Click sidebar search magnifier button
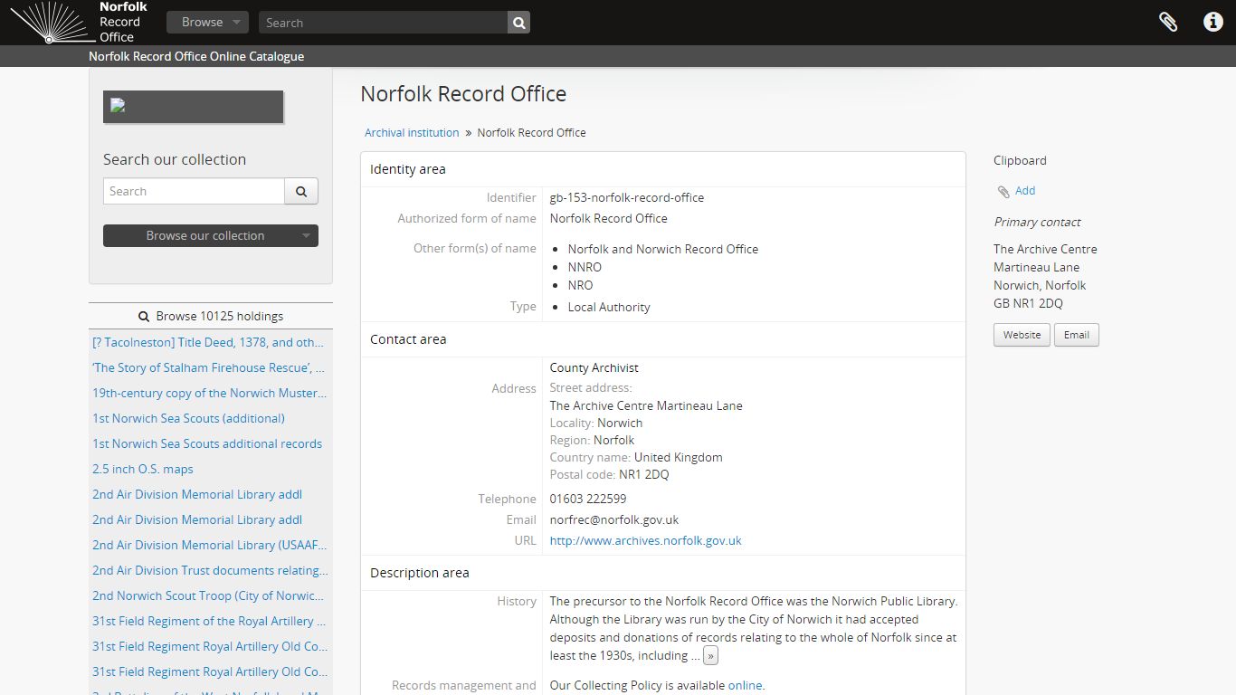 [301, 191]
